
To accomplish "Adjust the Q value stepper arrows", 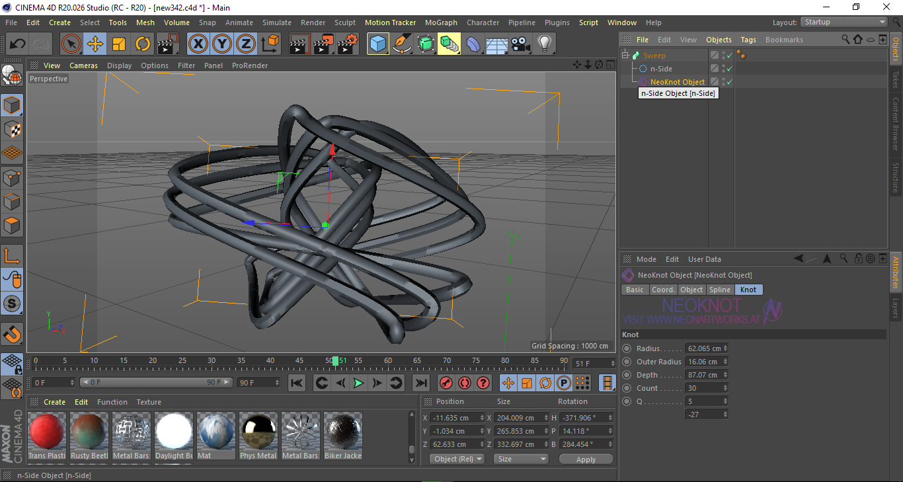I will tap(725, 401).
